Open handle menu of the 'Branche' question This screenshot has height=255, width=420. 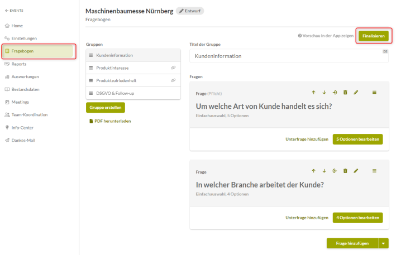[x=374, y=171]
